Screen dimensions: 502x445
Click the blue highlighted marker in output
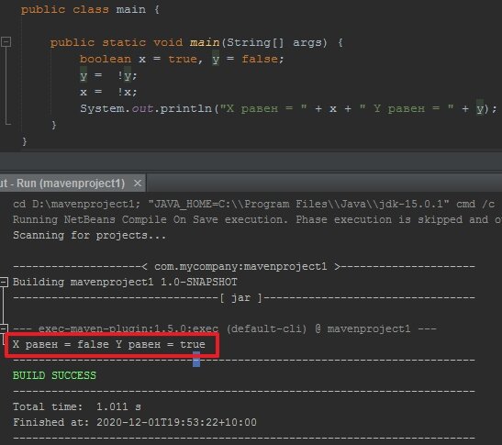tap(196, 359)
